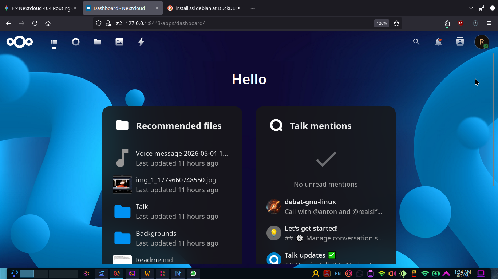Screen dimensions: 498x279
Task: Open the KDE application launcher
Action: [x=14, y=274]
